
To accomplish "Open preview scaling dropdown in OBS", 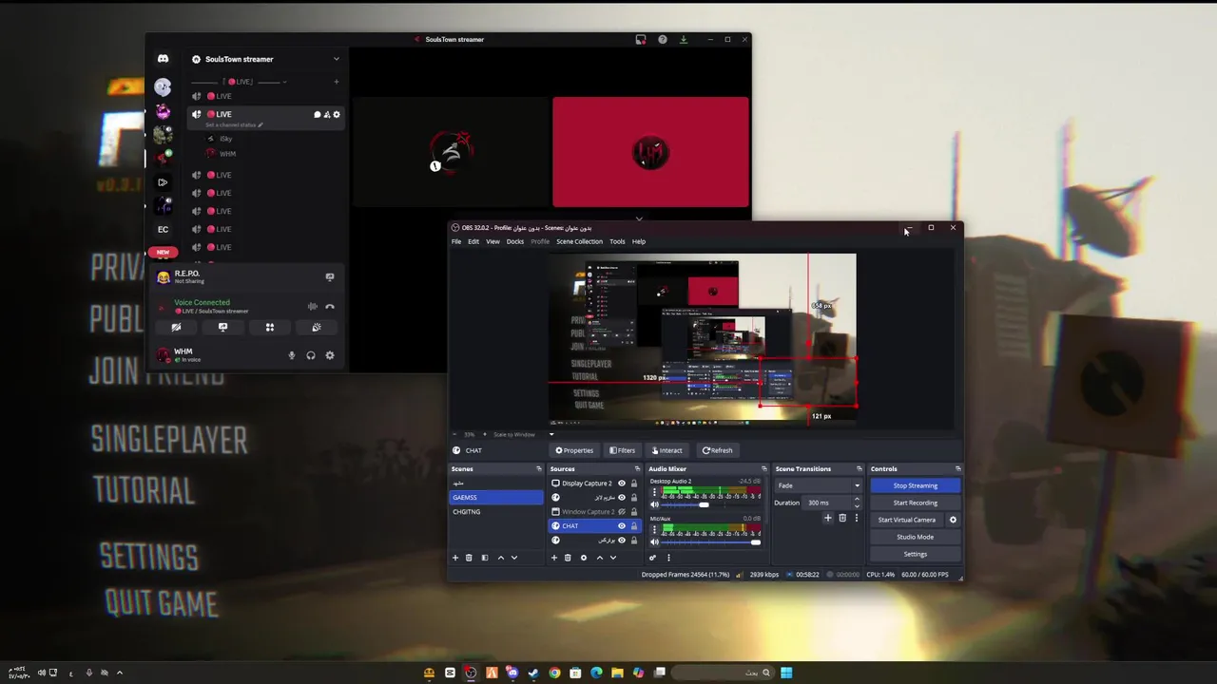I will click(551, 435).
